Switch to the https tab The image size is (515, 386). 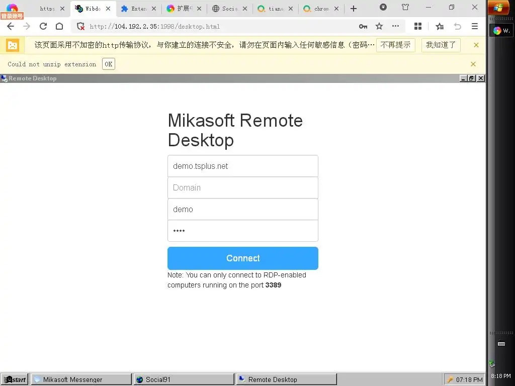[x=48, y=9]
